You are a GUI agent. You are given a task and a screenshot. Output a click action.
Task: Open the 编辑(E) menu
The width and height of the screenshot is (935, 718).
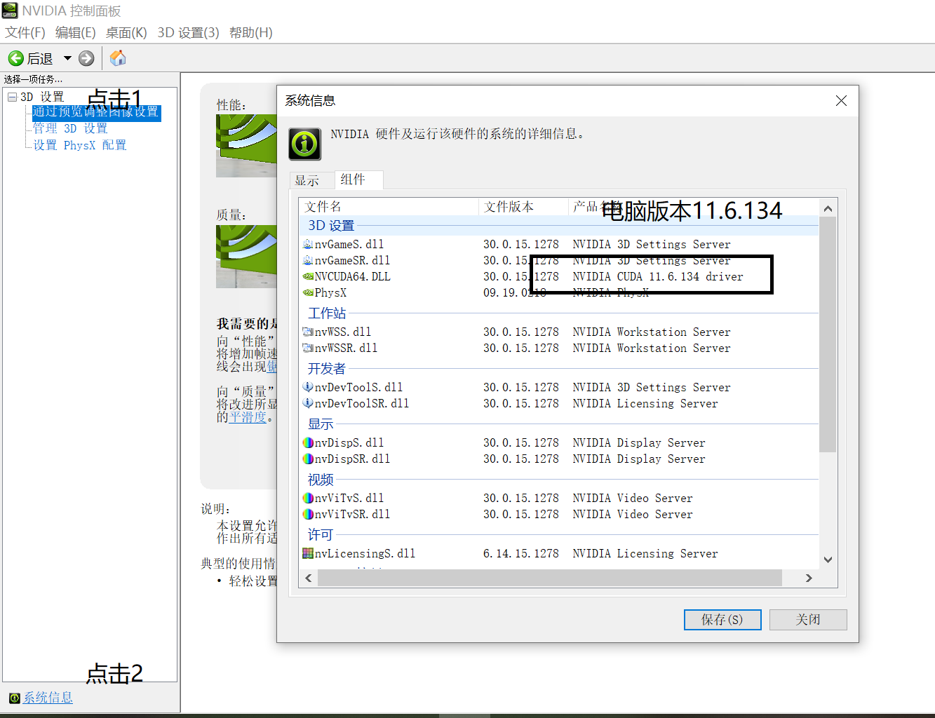click(x=76, y=33)
